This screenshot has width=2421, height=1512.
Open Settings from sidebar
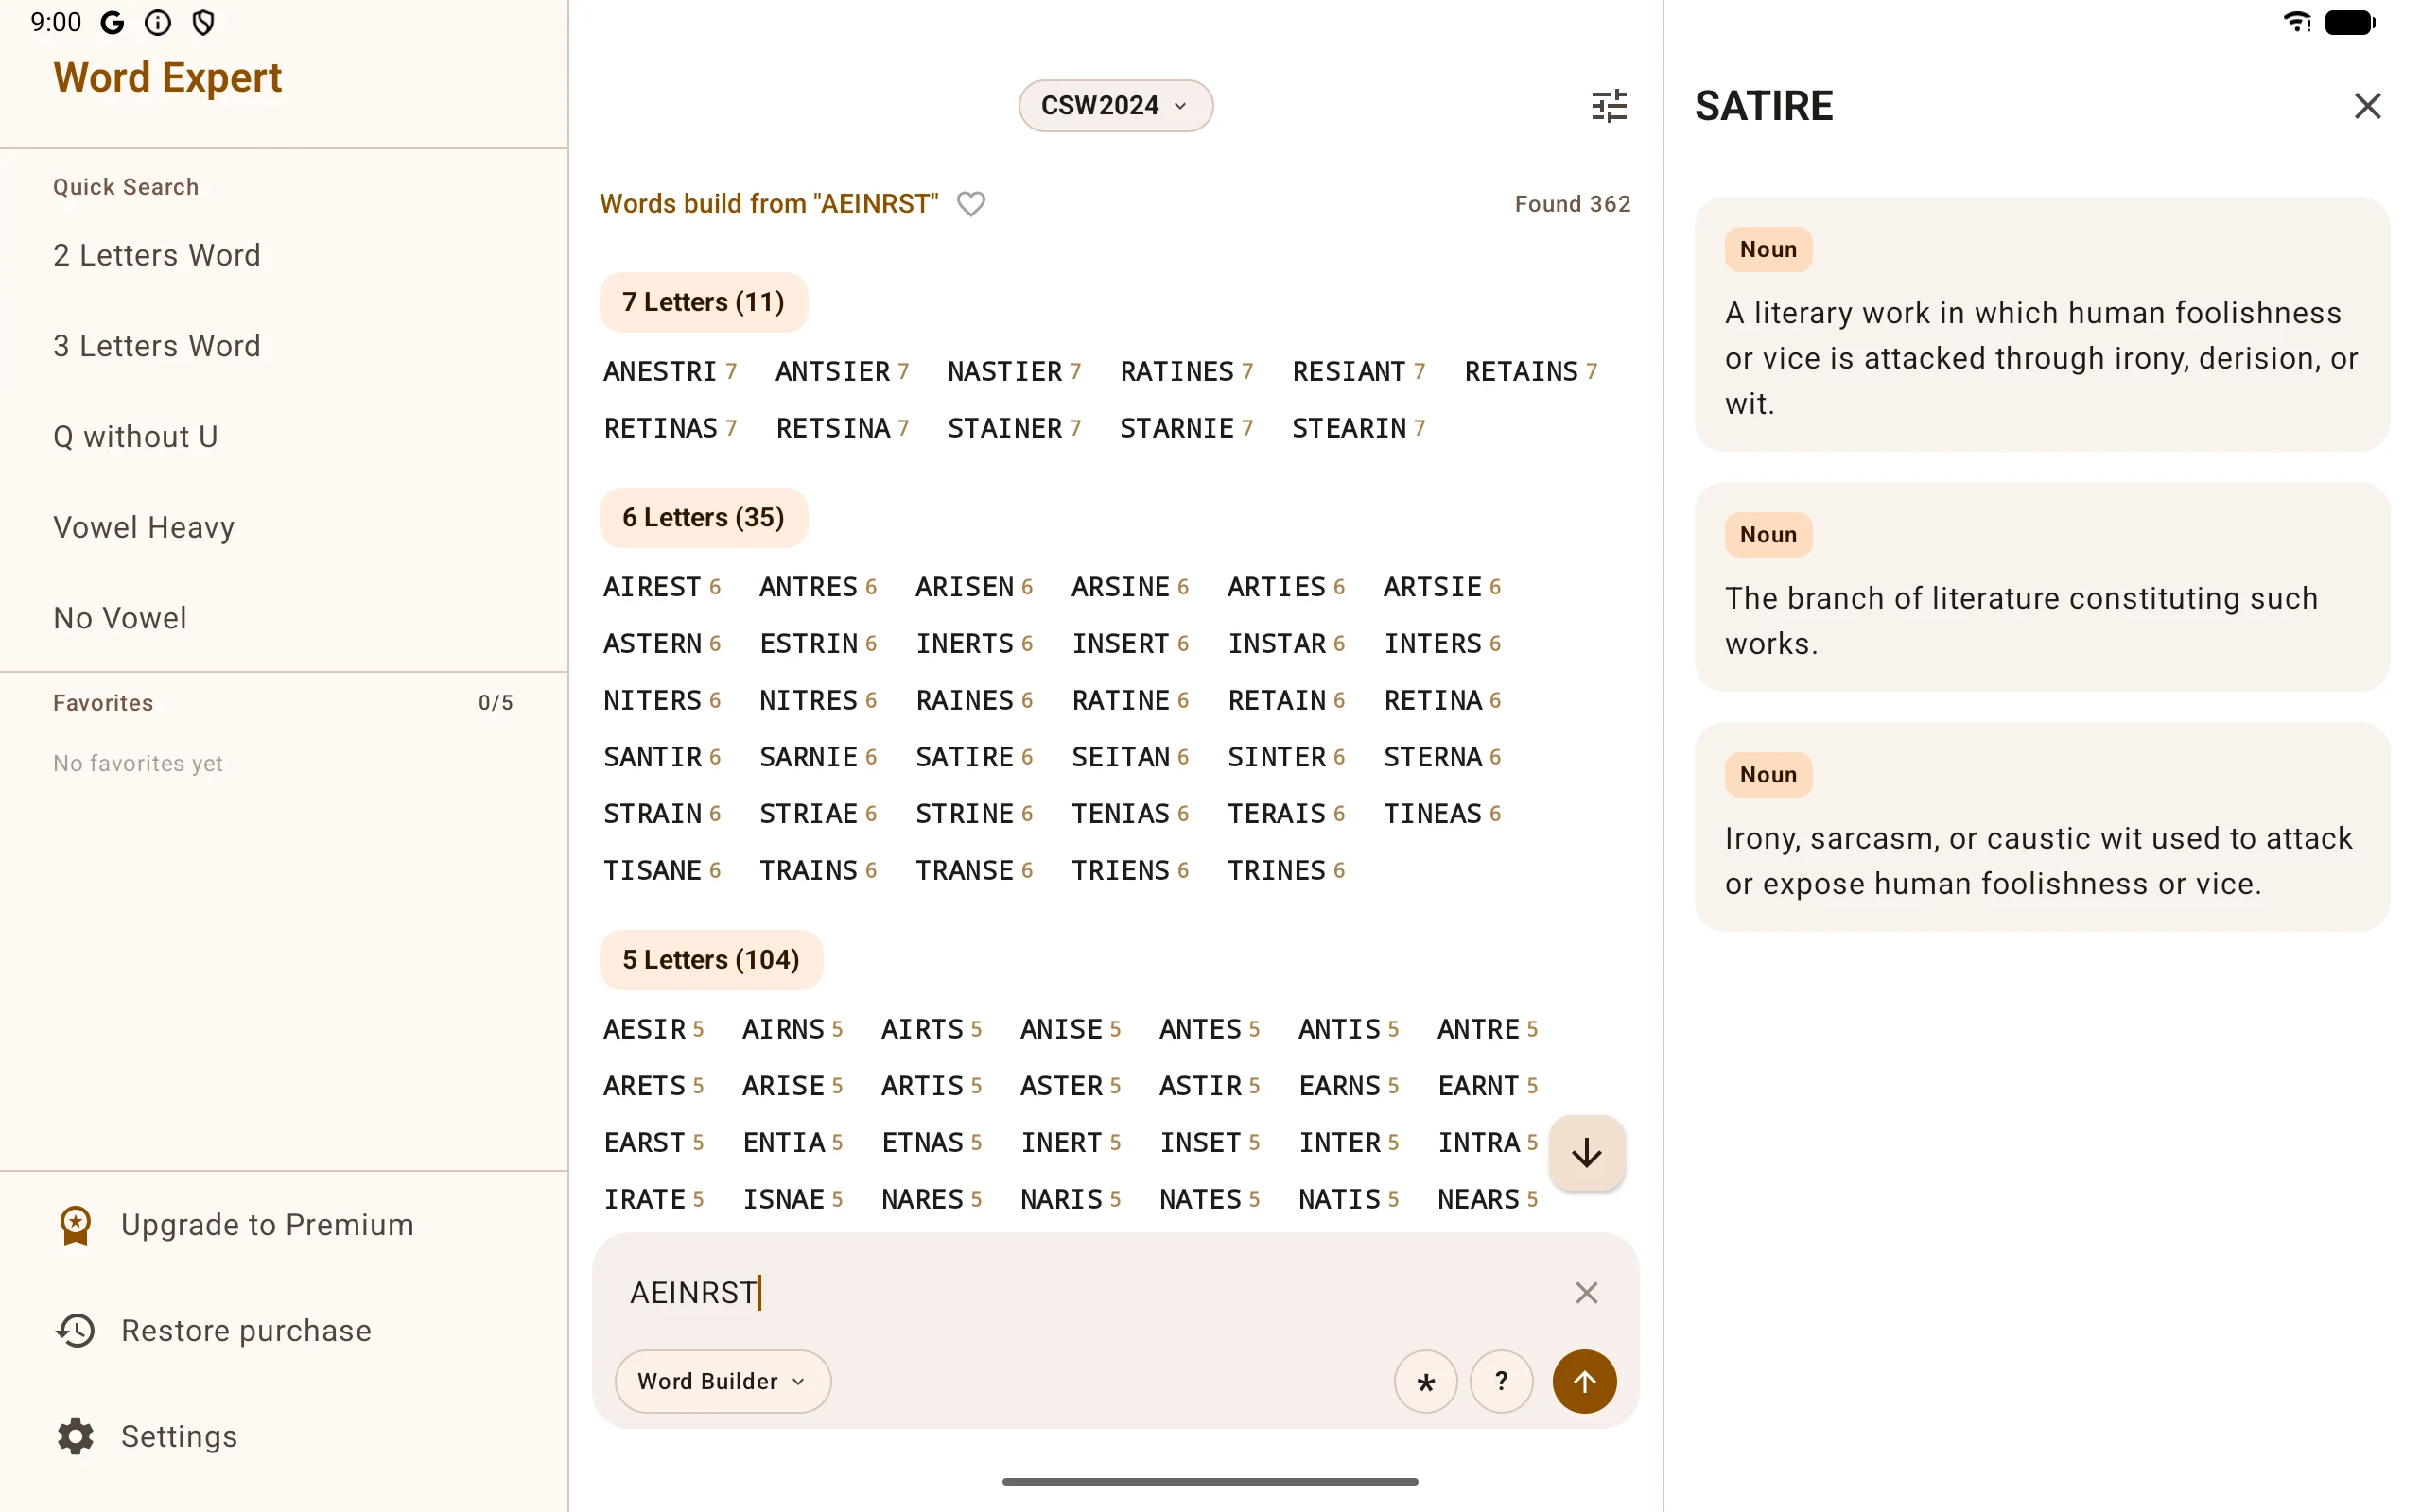148,1436
